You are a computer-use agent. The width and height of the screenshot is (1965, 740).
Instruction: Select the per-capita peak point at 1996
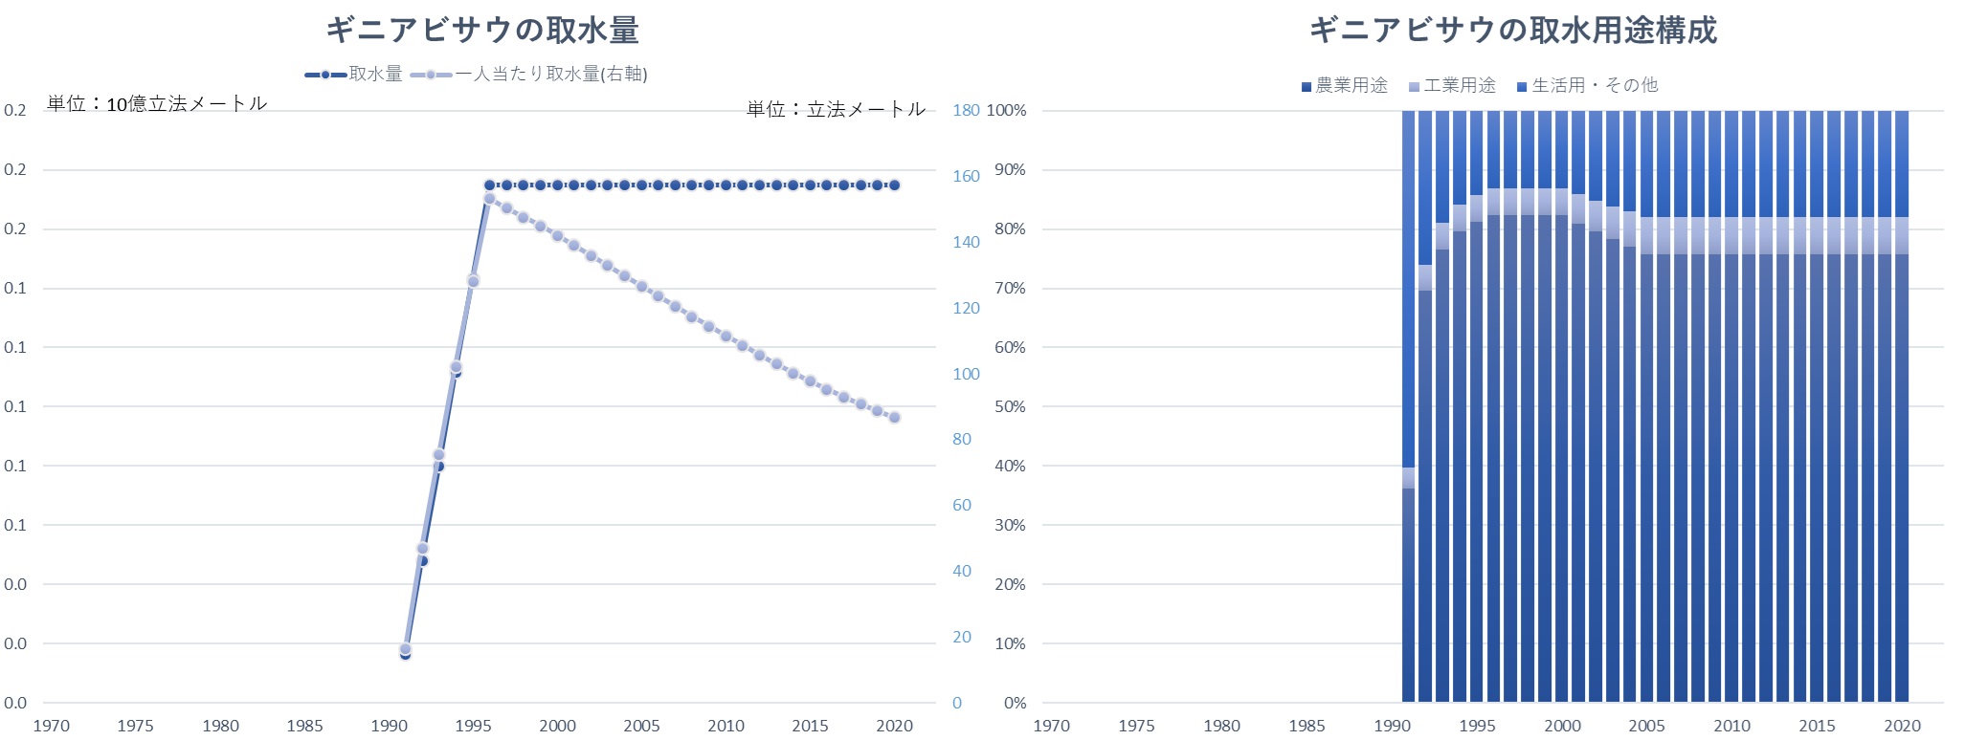(x=489, y=199)
